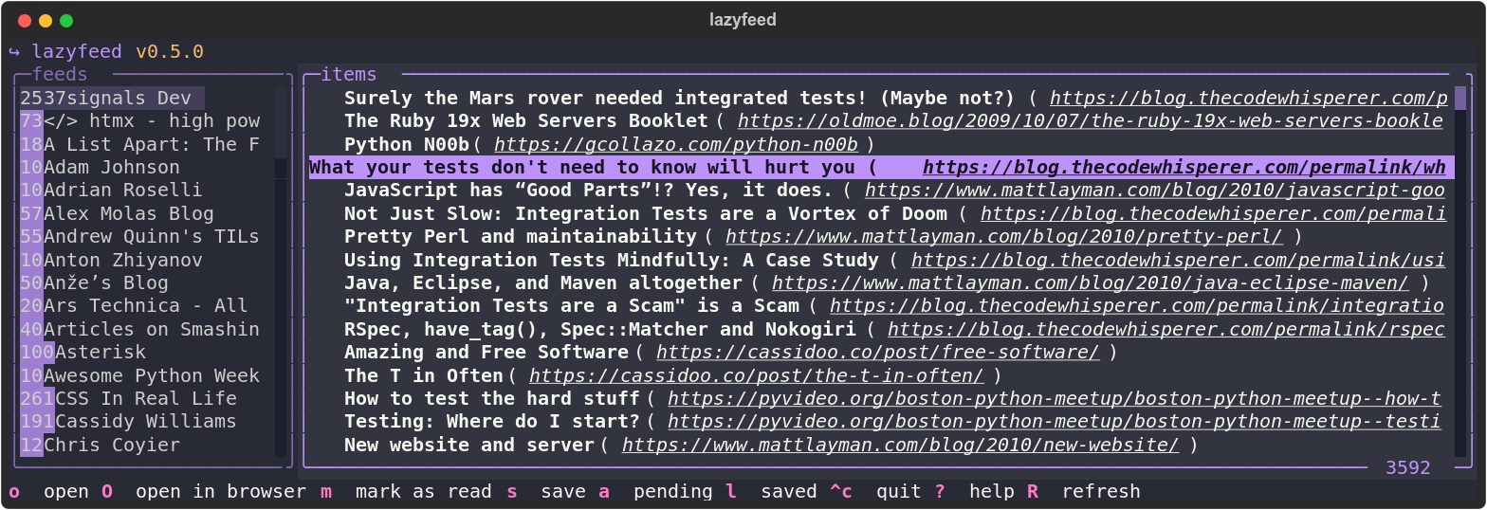Click the yellow minimize window button

tap(46, 21)
